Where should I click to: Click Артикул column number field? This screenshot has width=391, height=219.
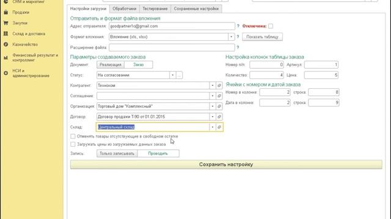321,64
